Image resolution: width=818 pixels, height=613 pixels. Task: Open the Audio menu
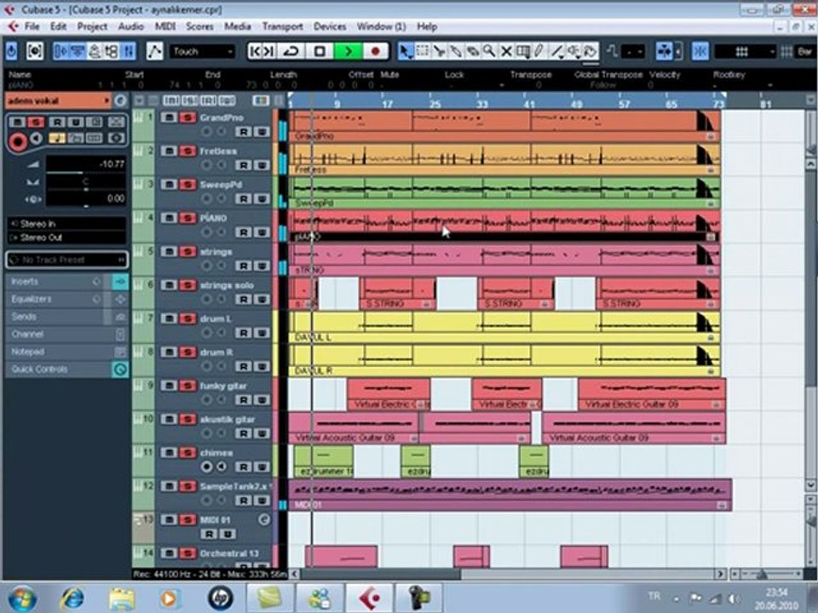coord(130,26)
